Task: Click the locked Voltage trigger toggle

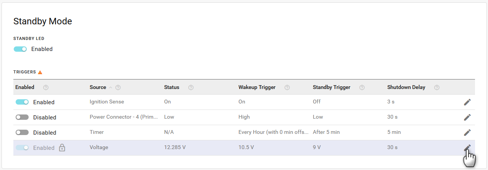Action: pos(22,148)
